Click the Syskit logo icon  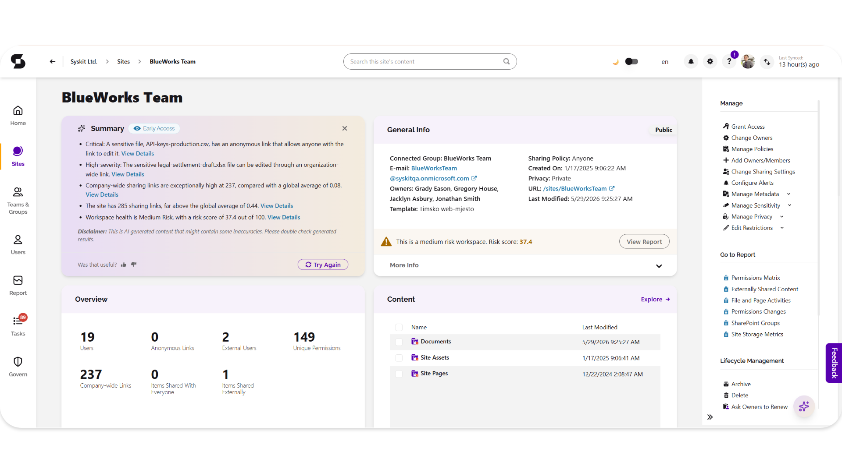pos(18,61)
